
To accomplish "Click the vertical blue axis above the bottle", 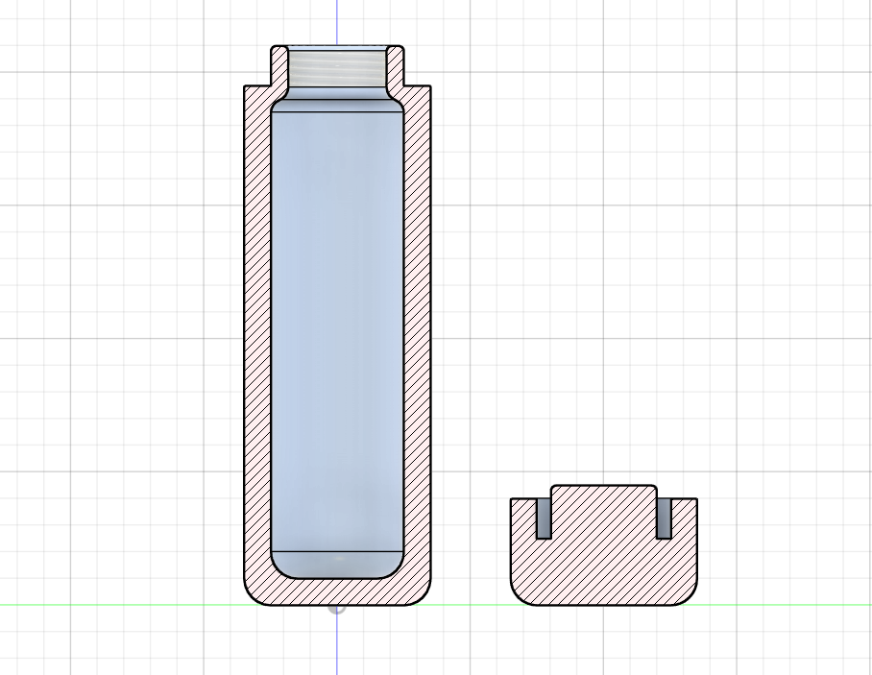I will coord(337,21).
